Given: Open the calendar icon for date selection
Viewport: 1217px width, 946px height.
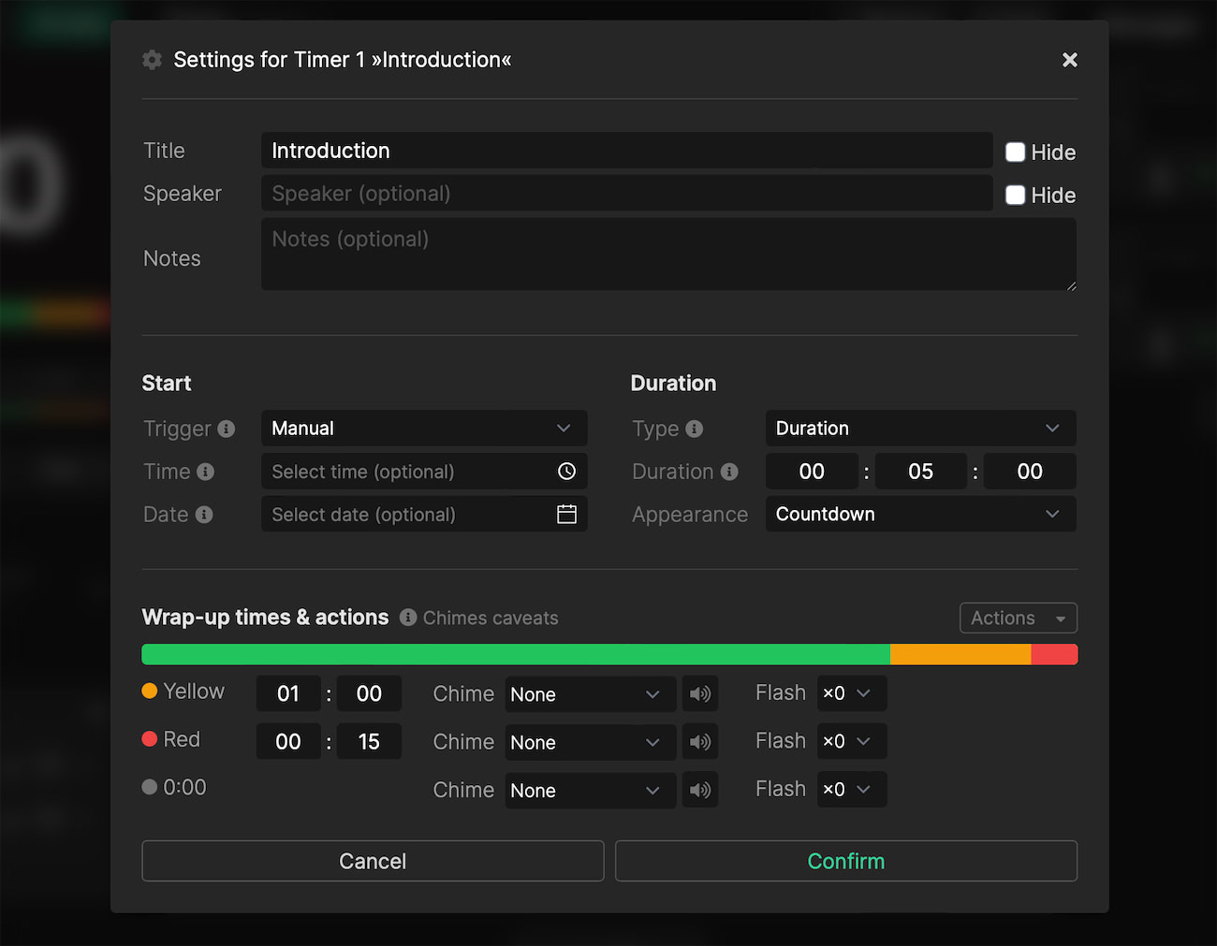Looking at the screenshot, I should click(566, 514).
